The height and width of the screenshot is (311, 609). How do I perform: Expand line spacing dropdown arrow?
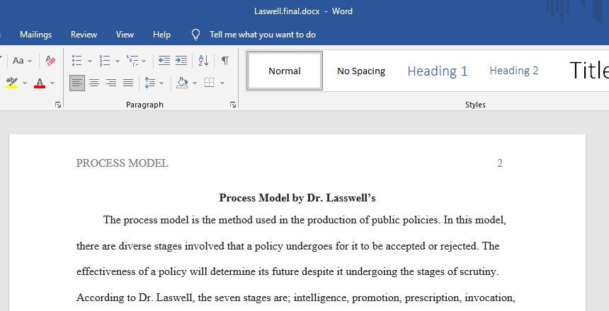click(x=161, y=83)
